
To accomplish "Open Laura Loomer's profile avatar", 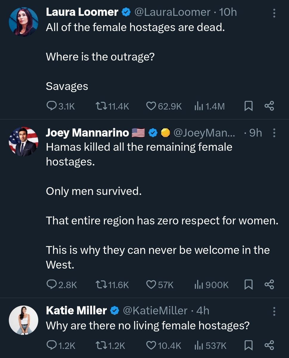I will 24,21.
